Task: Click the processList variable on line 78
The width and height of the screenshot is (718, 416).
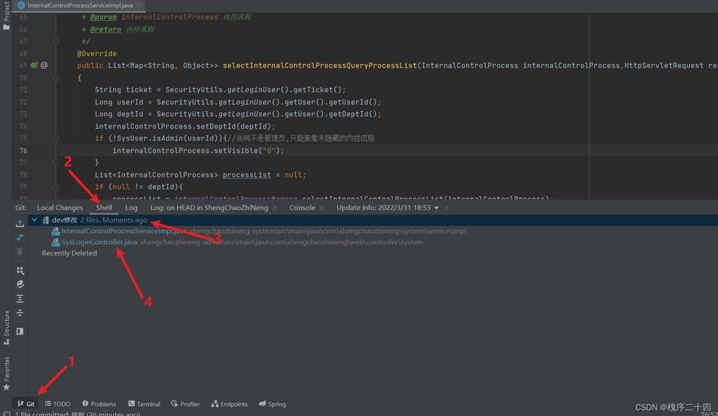Action: tap(247, 175)
